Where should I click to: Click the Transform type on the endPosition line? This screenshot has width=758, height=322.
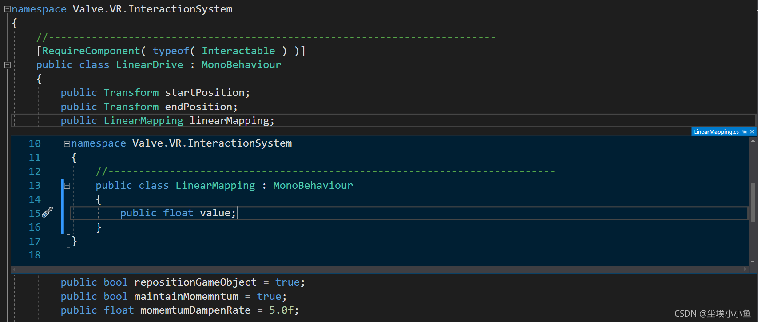131,107
